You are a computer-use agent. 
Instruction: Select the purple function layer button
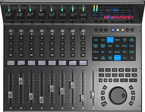113,30
